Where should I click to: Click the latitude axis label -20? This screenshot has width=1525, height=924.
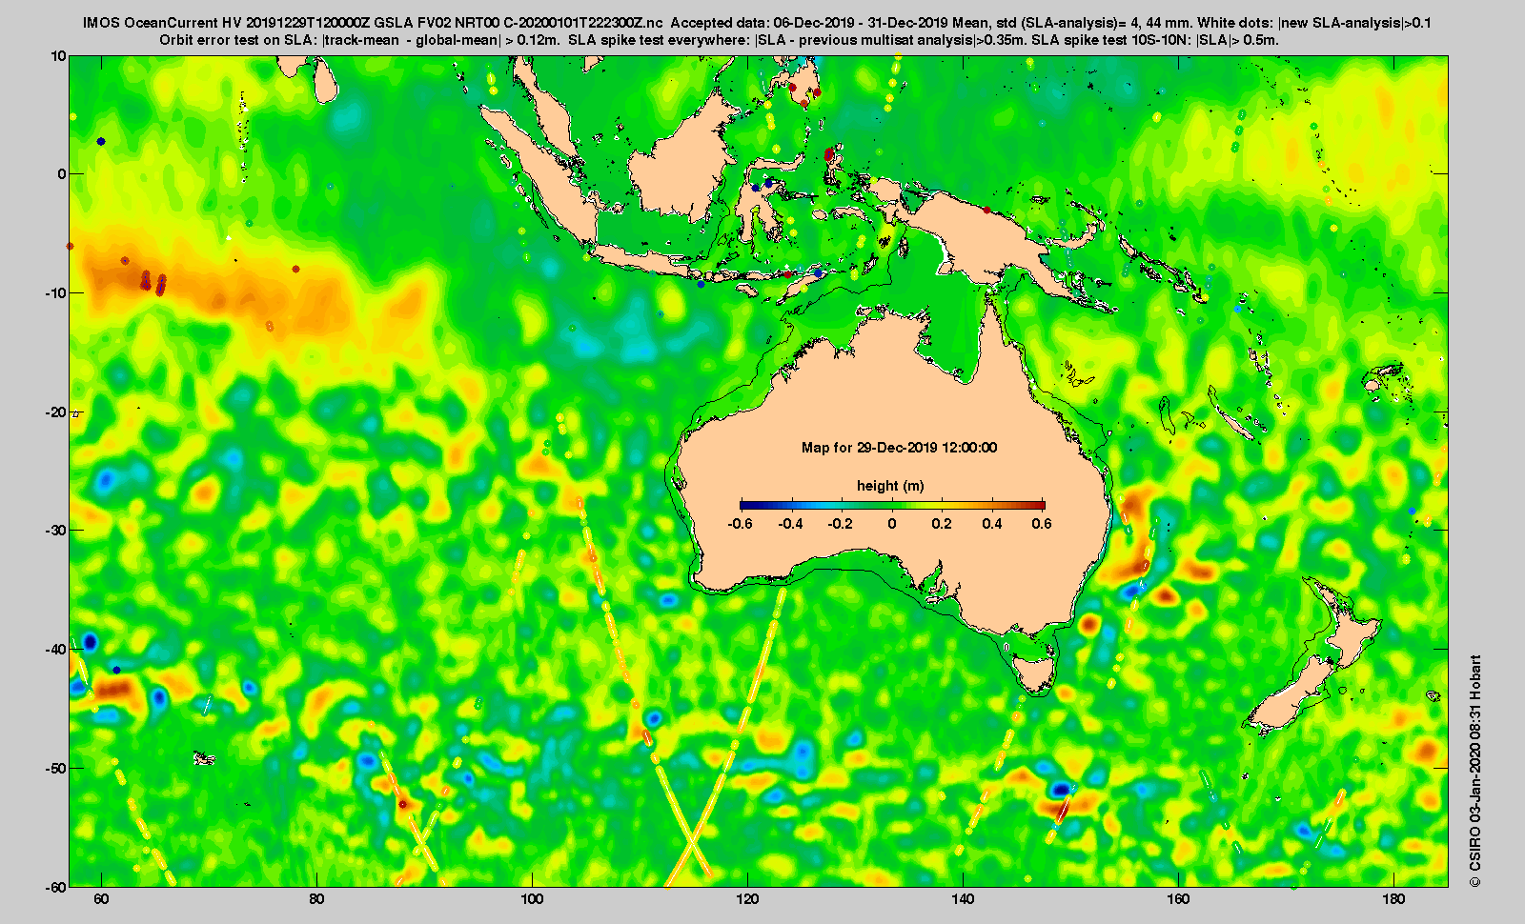click(x=56, y=412)
